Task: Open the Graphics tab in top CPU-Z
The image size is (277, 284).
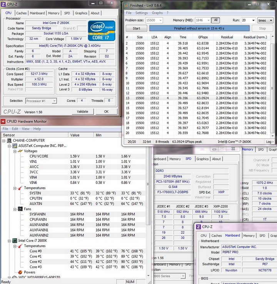Action: coord(81,13)
